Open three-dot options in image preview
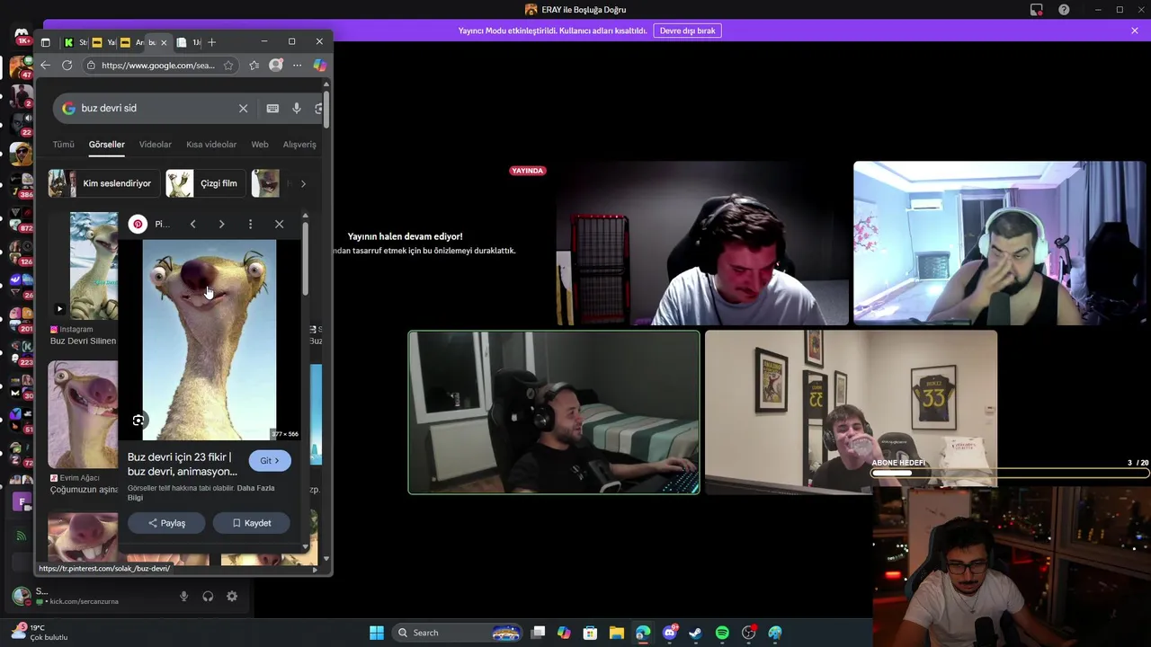This screenshot has width=1151, height=647. pos(250,224)
